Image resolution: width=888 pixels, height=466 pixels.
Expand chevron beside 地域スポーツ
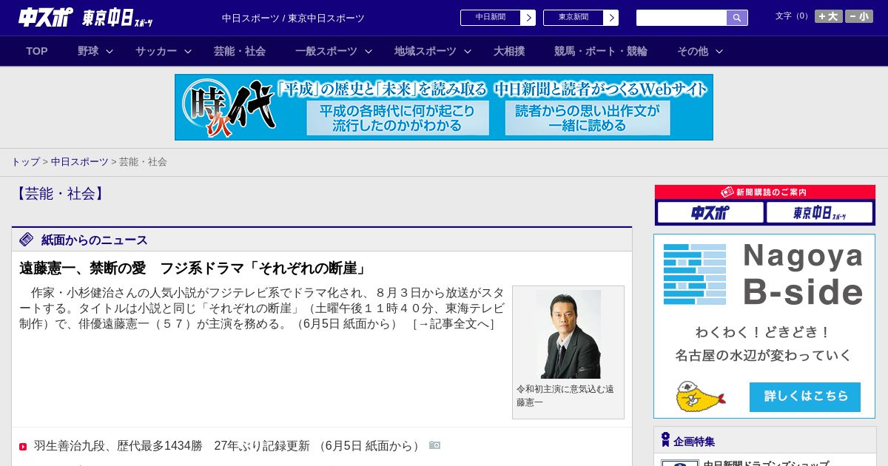(x=468, y=52)
